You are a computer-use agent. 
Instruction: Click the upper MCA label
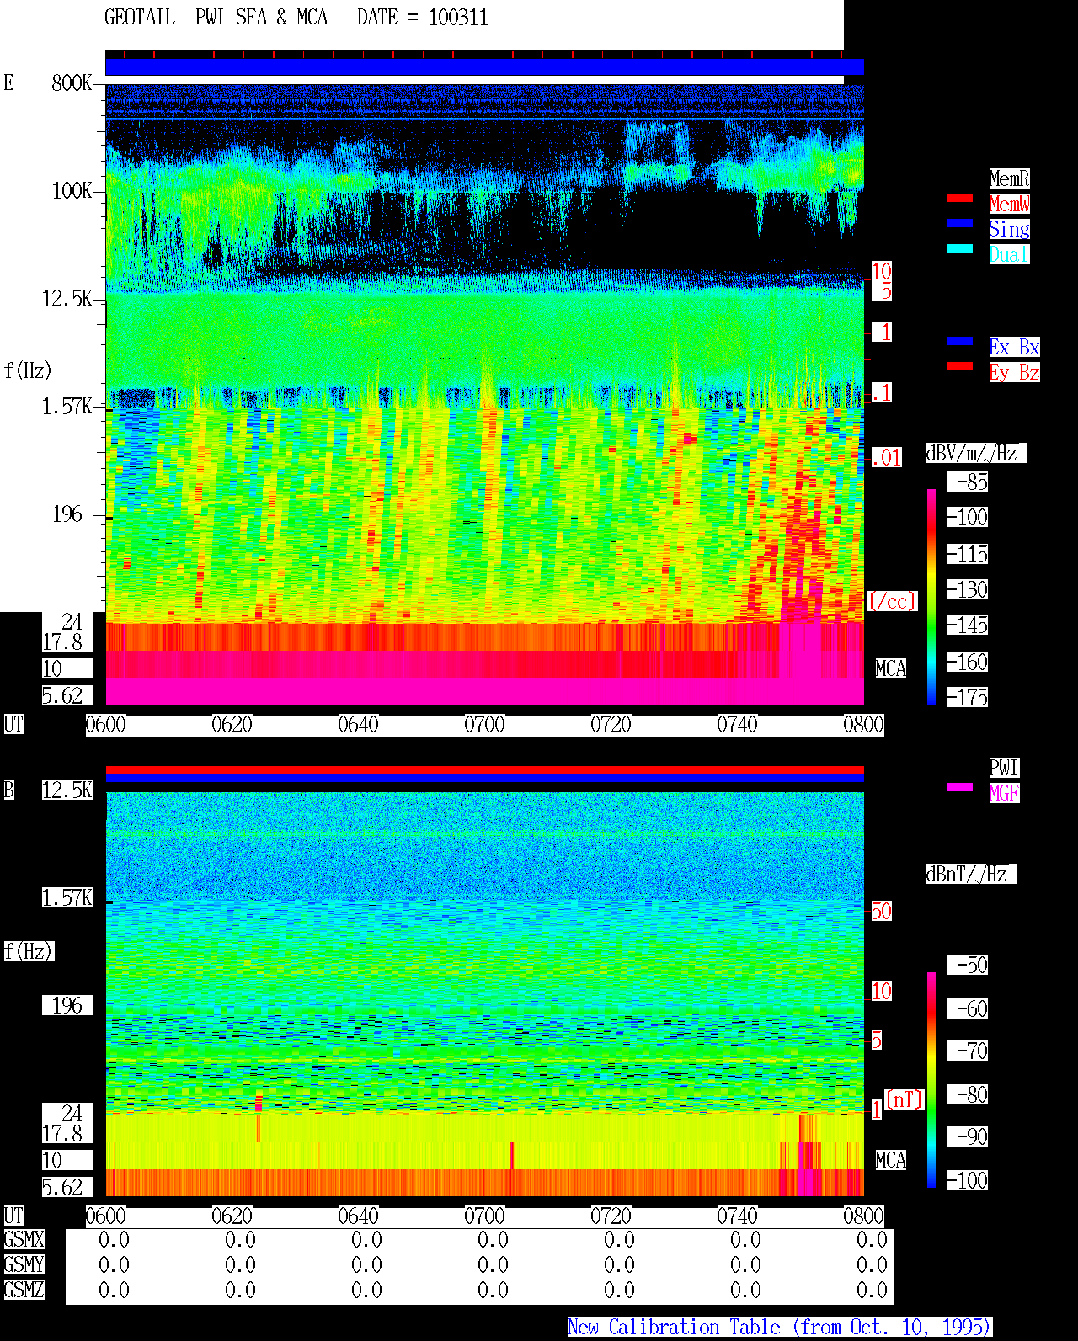(x=891, y=668)
